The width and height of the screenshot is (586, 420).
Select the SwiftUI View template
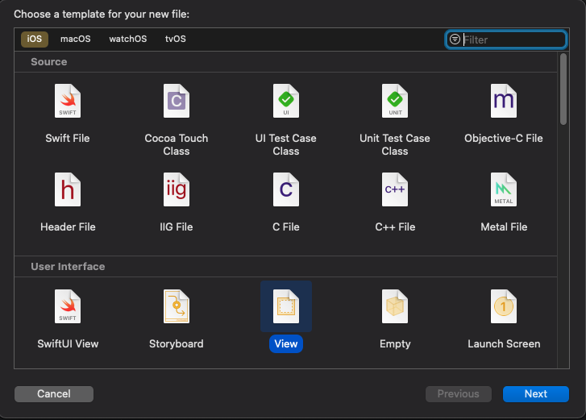[x=68, y=307]
